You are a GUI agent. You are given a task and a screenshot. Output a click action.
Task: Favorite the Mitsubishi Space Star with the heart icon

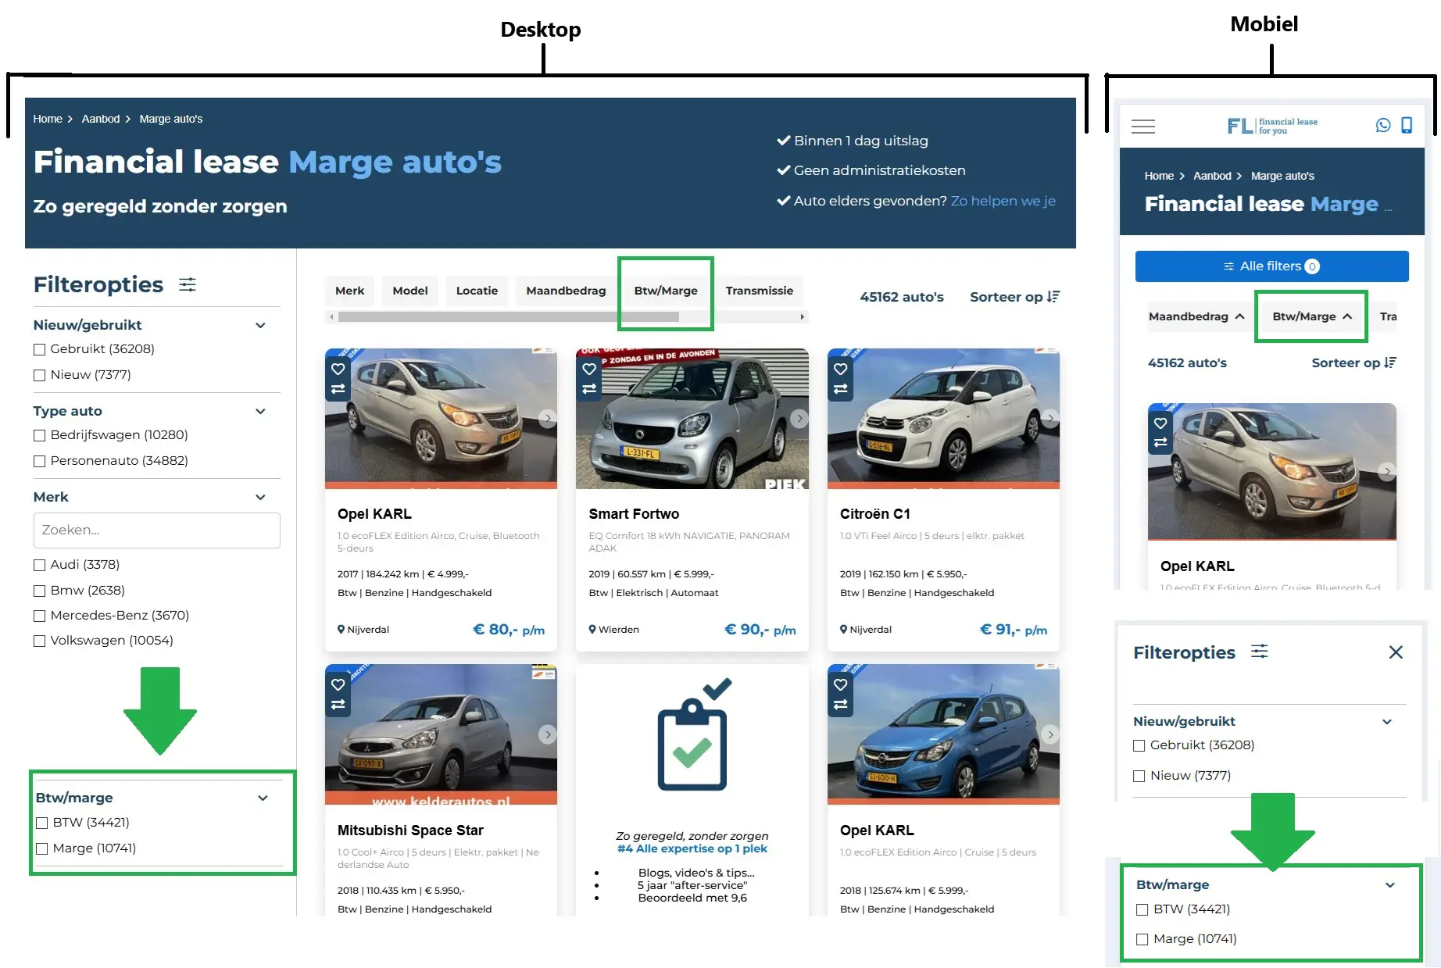click(338, 684)
